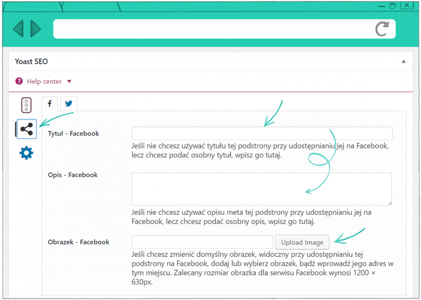Click the Yoast SEO panel title

point(31,62)
